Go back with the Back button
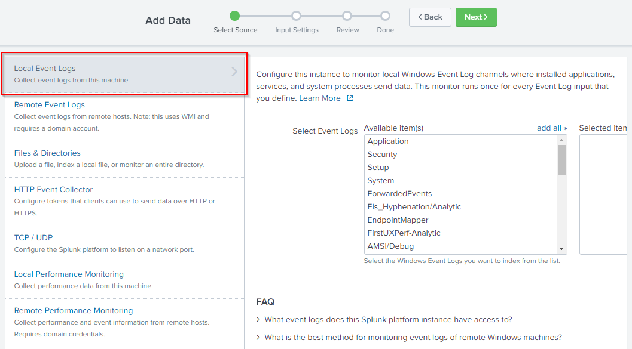 pos(430,17)
